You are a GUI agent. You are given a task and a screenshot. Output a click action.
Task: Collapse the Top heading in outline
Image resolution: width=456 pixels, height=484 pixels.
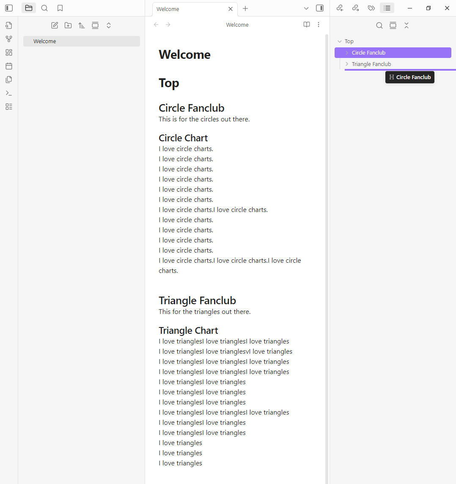339,41
